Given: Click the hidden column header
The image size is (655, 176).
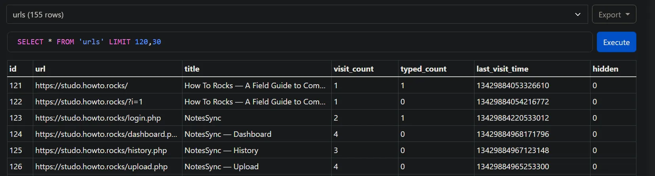Looking at the screenshot, I should [x=613, y=69].
